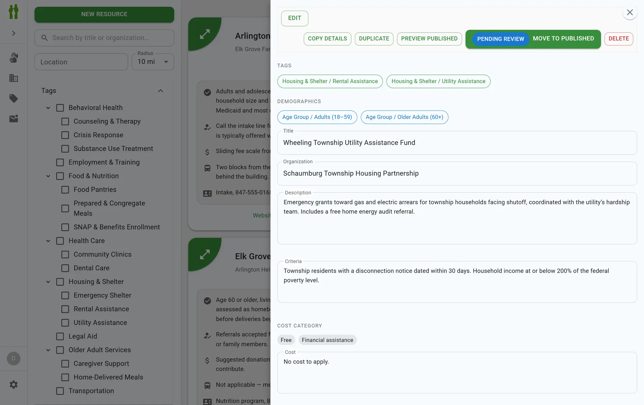Click the app logo with two people
This screenshot has height=405, width=644.
(x=13, y=11)
